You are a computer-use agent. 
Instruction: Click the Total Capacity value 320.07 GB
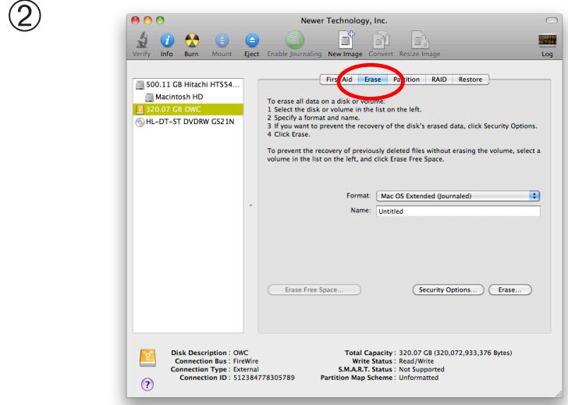456,353
